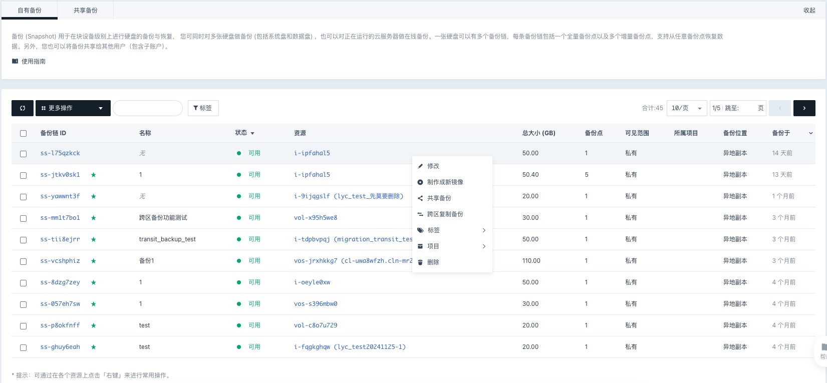Screen dimensions: 827x383
Task: Select checkbox for row ss-l75qzkck
Action: [x=23, y=154]
